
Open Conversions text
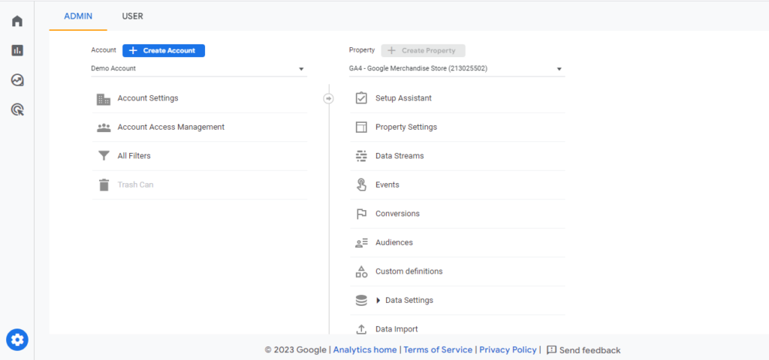[x=398, y=214]
